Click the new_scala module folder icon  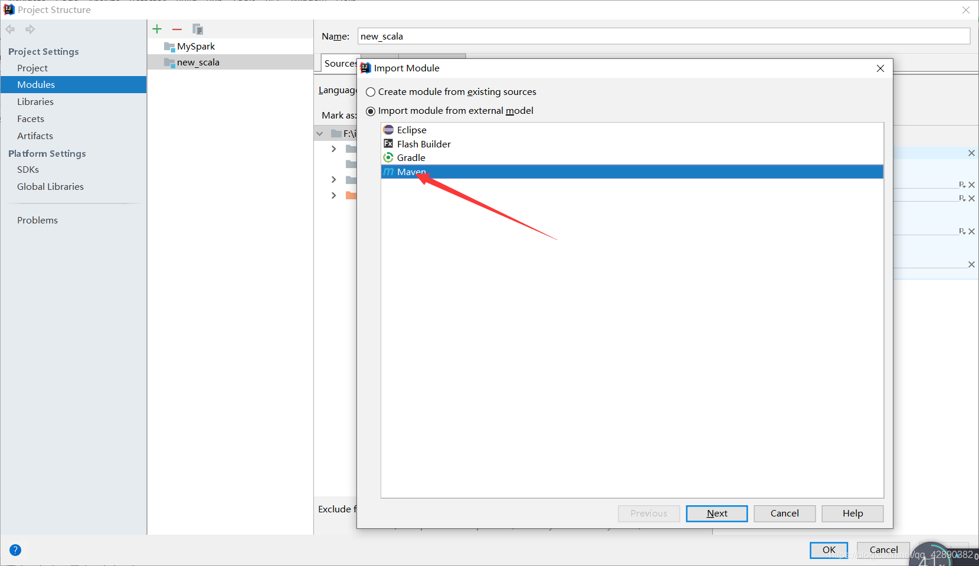click(x=169, y=62)
